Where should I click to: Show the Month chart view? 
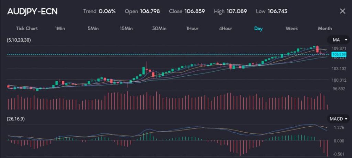coord(325,29)
